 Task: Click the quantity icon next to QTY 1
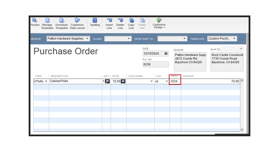click(107, 81)
